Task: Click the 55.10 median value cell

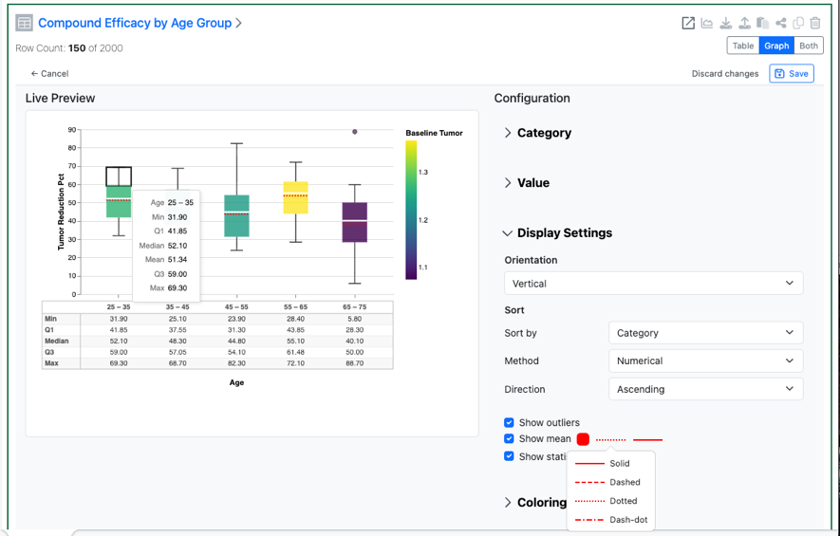Action: [295, 341]
